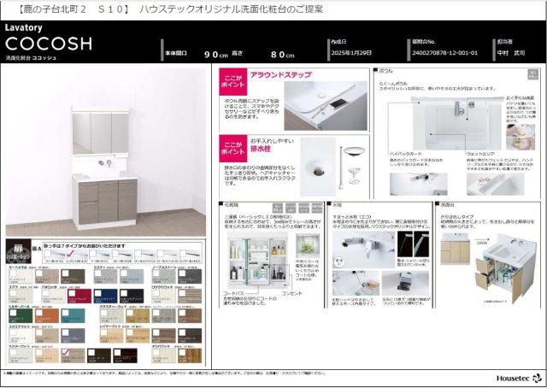Tick checkbox on the teal door swatch
The height and width of the screenshot is (388, 547).
coord(65,312)
